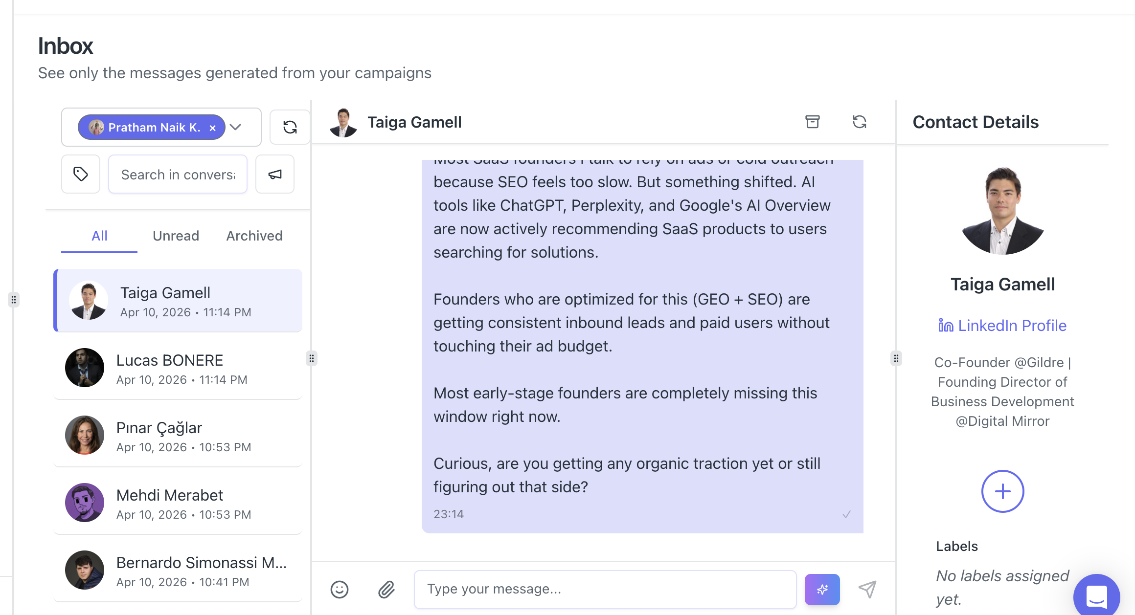Screen dimensions: 1135x615
Task: Open Taiga Gamell's LinkedIn Profile link
Action: pyautogui.click(x=1002, y=326)
